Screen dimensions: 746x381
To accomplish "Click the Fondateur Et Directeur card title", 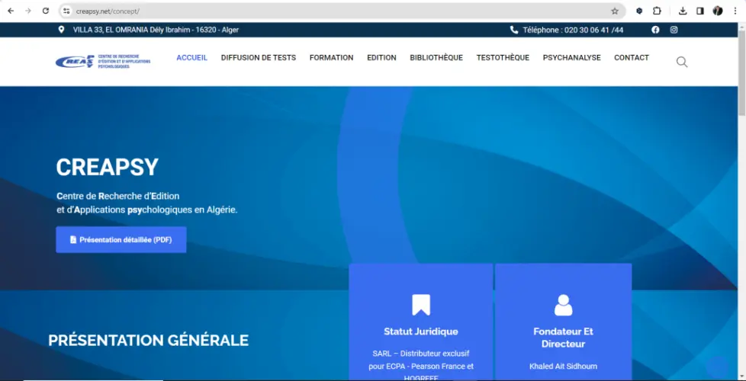I will coord(563,338).
